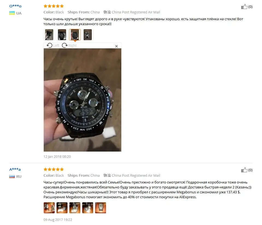Click thumbs-up icon on O***o's review
The image size is (262, 225).
click(244, 7)
